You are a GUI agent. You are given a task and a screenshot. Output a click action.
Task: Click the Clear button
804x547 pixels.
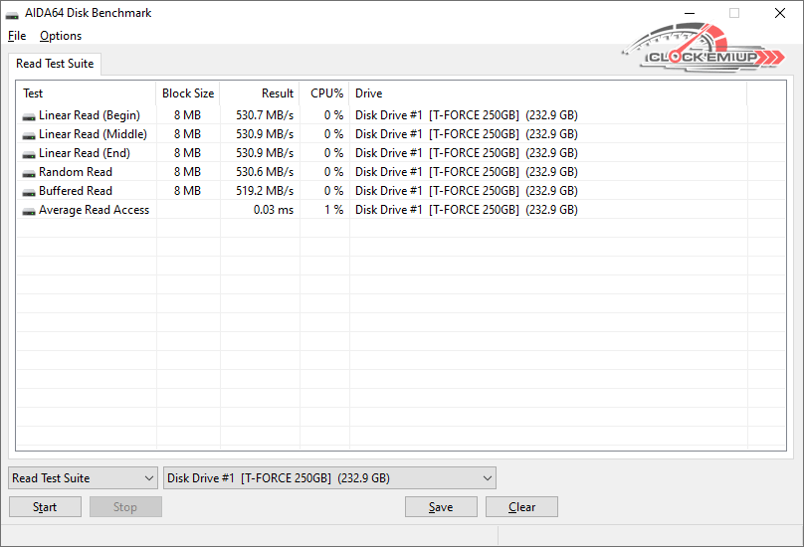[521, 507]
